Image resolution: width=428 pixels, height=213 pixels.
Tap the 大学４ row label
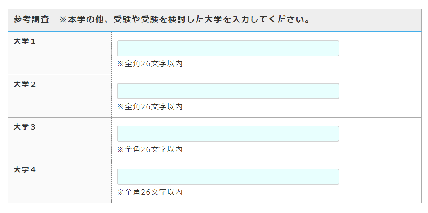click(x=24, y=170)
